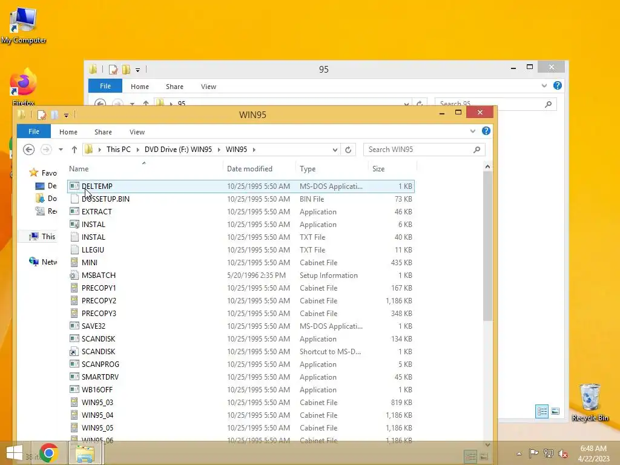Select the WIN95_04 cabinet file
This screenshot has width=620, height=465.
(x=241, y=415)
